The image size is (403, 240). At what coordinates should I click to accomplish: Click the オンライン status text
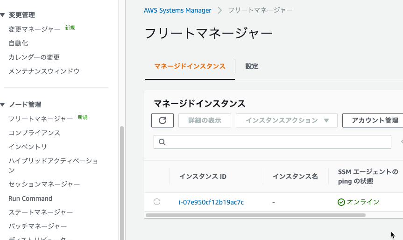point(363,202)
